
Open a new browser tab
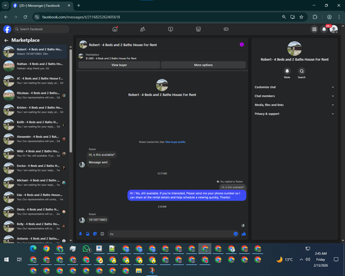coord(79,6)
